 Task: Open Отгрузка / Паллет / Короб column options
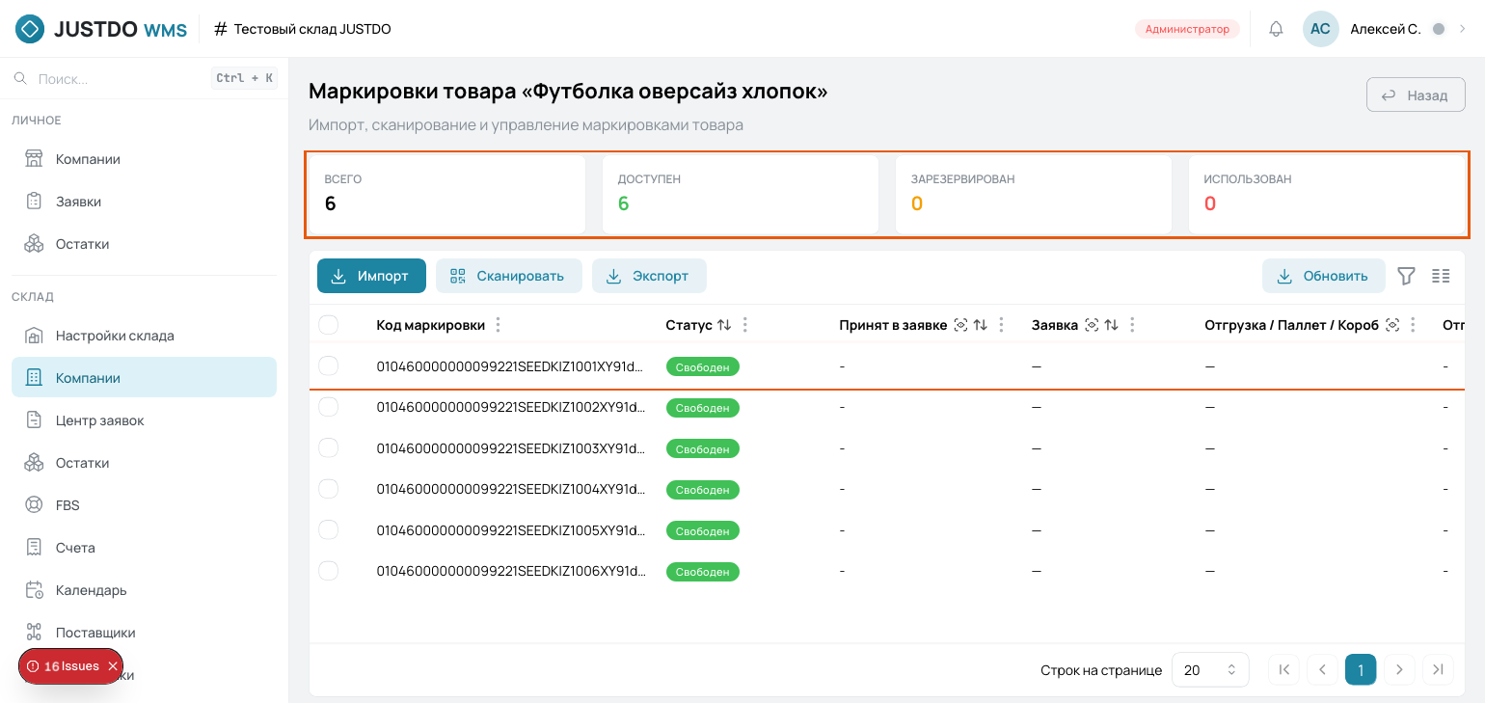[x=1413, y=325]
